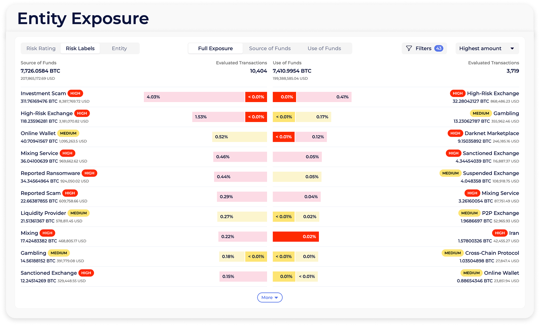The width and height of the screenshot is (540, 326).
Task: Select the Risk Labels tab
Action: (x=80, y=48)
